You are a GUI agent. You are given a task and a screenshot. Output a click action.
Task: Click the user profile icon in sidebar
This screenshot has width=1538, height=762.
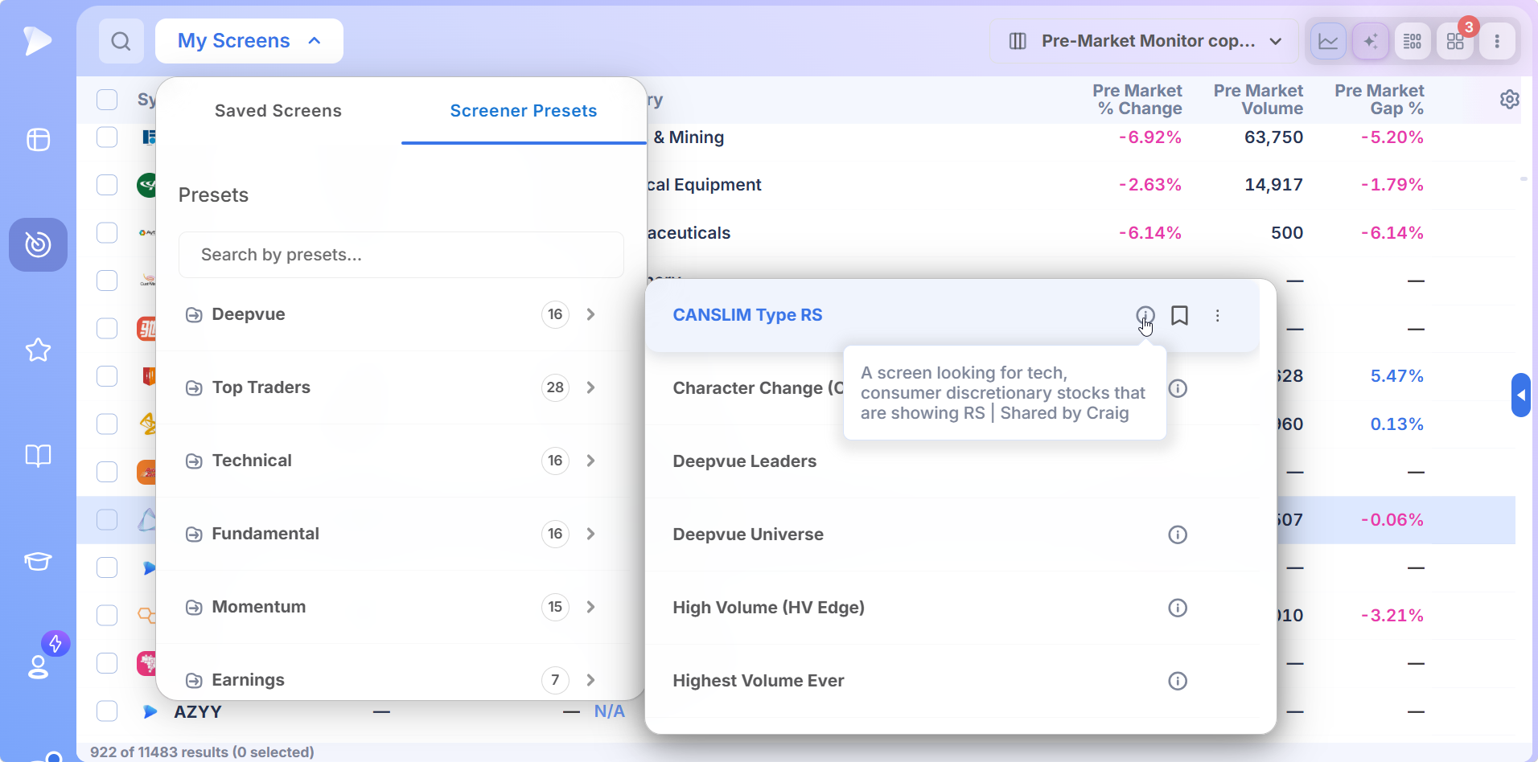click(x=38, y=666)
